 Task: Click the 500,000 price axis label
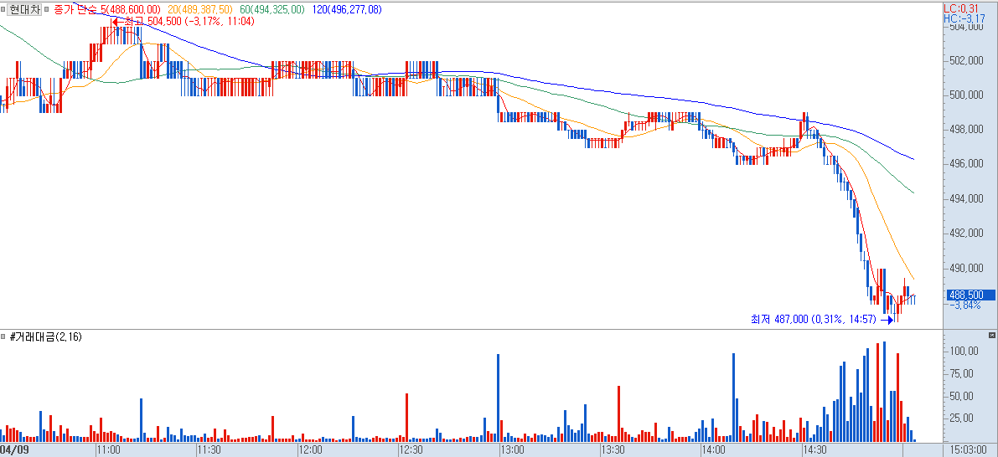(967, 95)
